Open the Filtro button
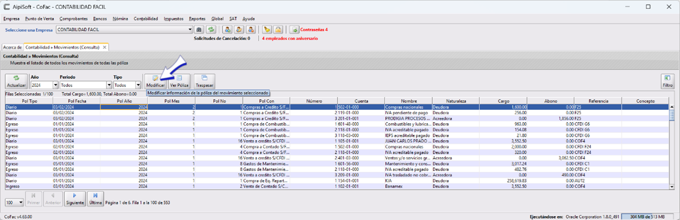 667,81
